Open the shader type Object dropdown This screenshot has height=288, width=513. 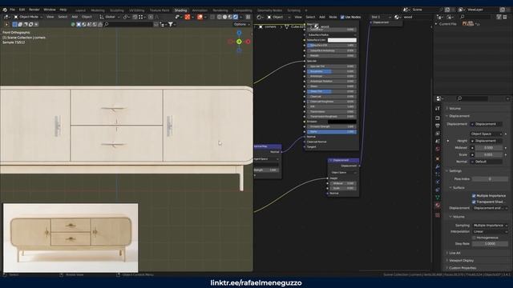click(279, 17)
